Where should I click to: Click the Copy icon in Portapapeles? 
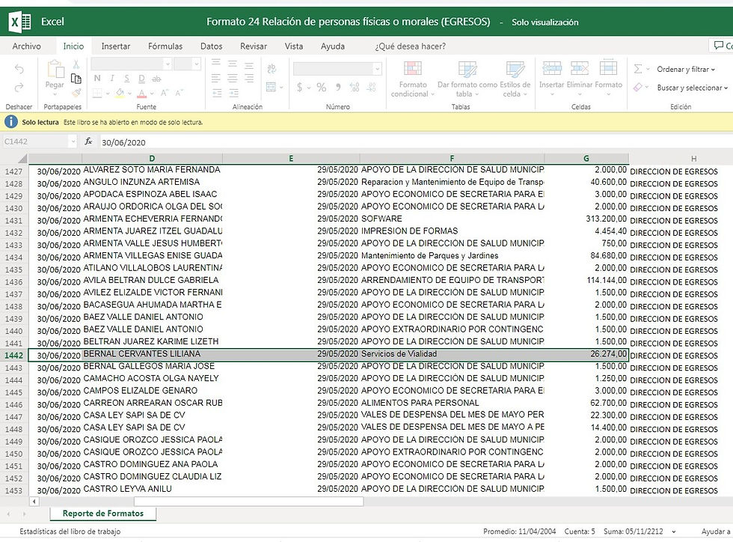coord(76,79)
